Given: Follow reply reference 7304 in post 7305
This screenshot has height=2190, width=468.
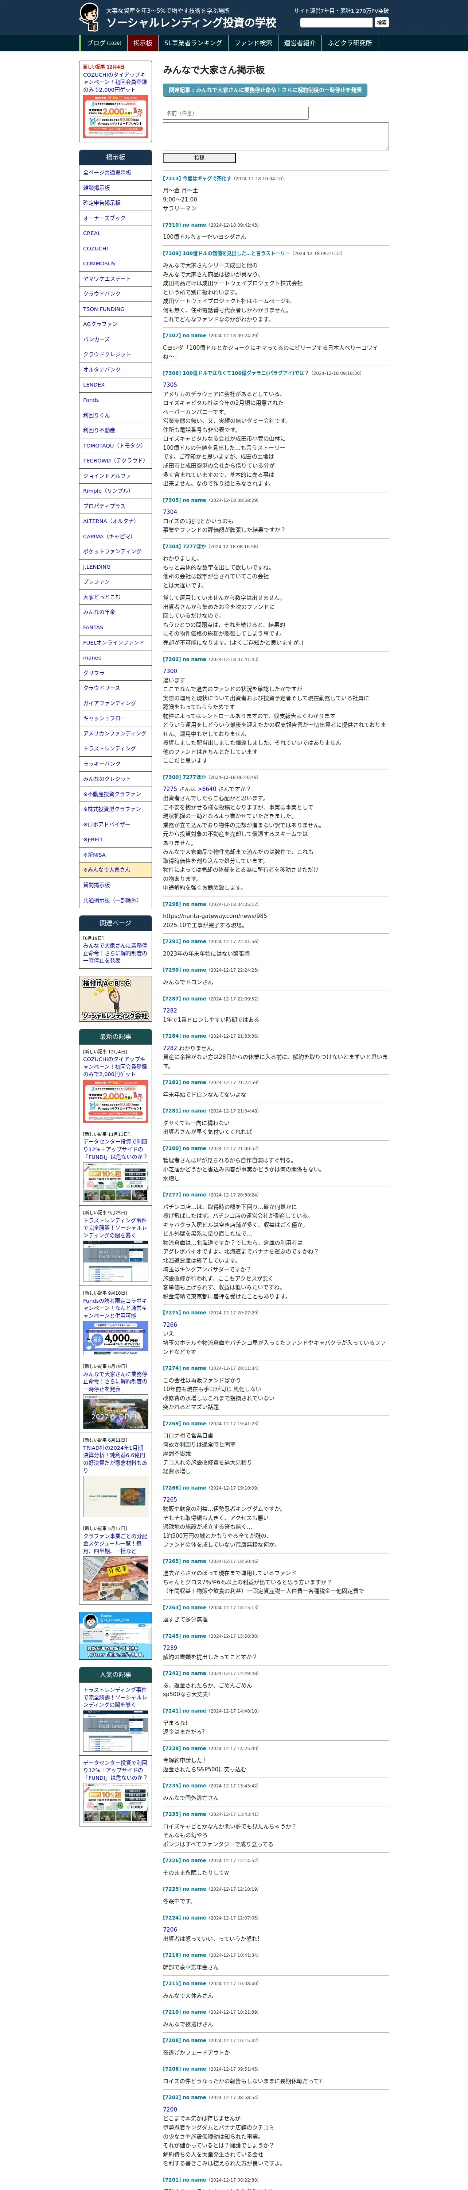Looking at the screenshot, I should point(170,512).
